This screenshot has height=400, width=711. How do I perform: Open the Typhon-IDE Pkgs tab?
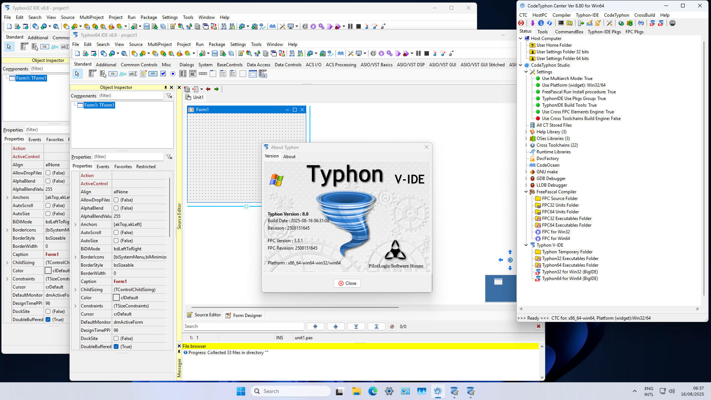pos(604,32)
